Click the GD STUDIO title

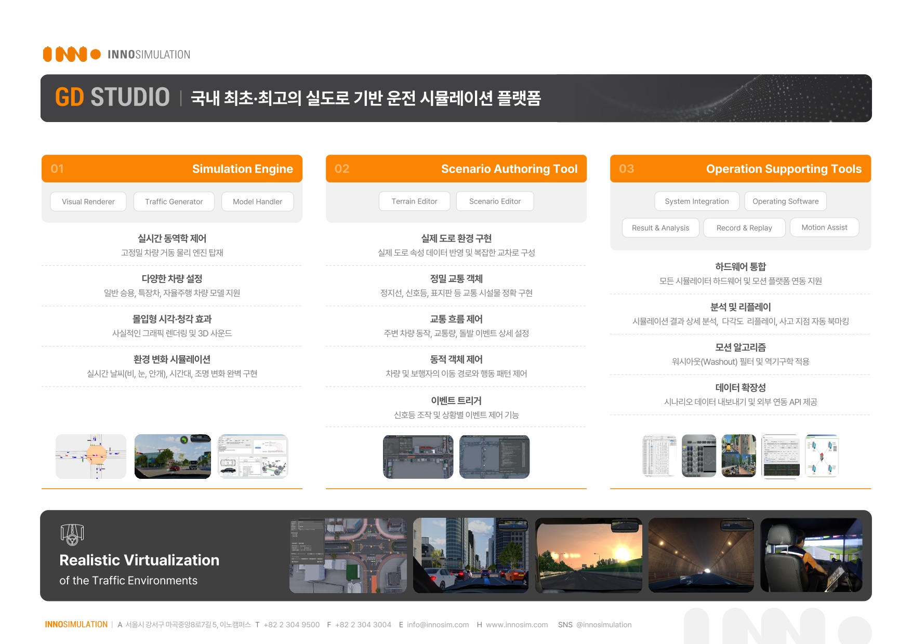[x=112, y=97]
